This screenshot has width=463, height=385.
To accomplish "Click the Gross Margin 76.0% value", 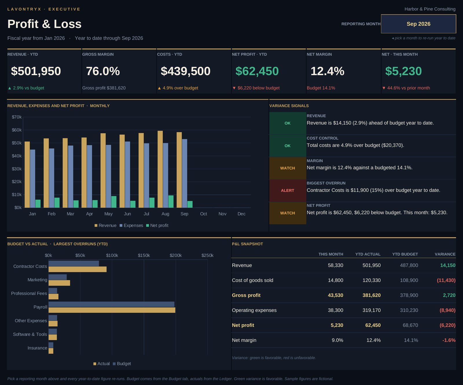I will (103, 71).
